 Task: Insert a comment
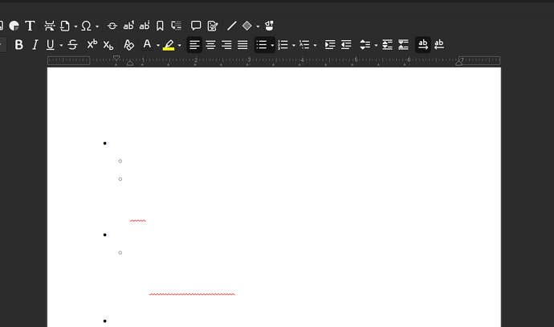196,26
